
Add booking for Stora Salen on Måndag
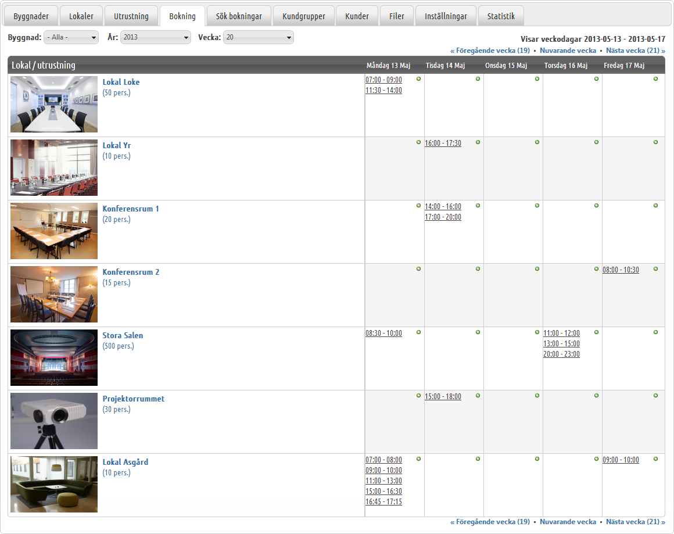[419, 332]
